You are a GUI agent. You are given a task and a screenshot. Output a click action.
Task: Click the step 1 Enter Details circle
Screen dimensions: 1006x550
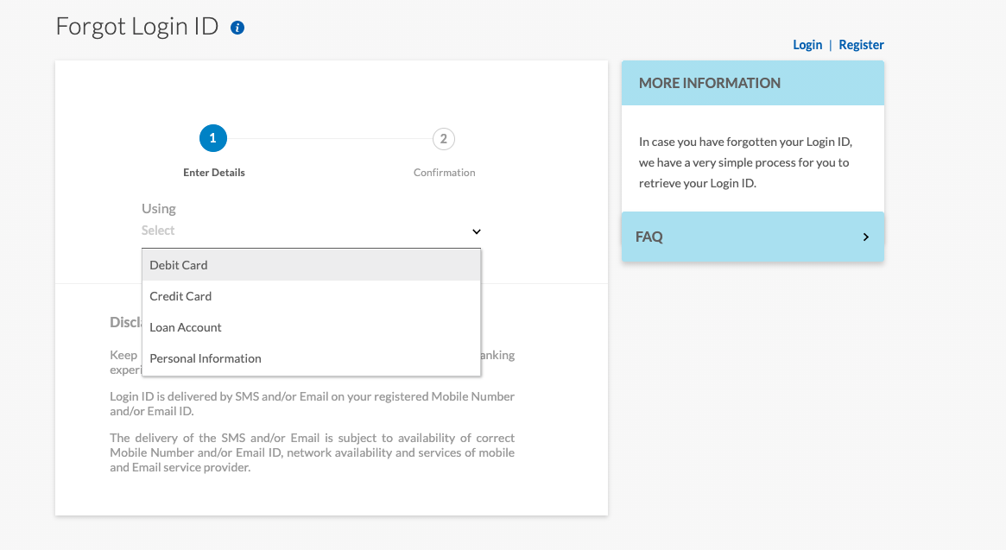pyautogui.click(x=213, y=137)
